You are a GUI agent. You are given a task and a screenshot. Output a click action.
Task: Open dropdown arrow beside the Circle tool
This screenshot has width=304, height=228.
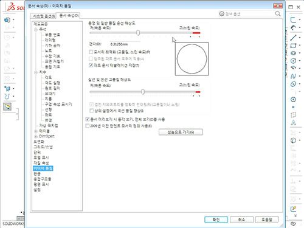pos(300,61)
